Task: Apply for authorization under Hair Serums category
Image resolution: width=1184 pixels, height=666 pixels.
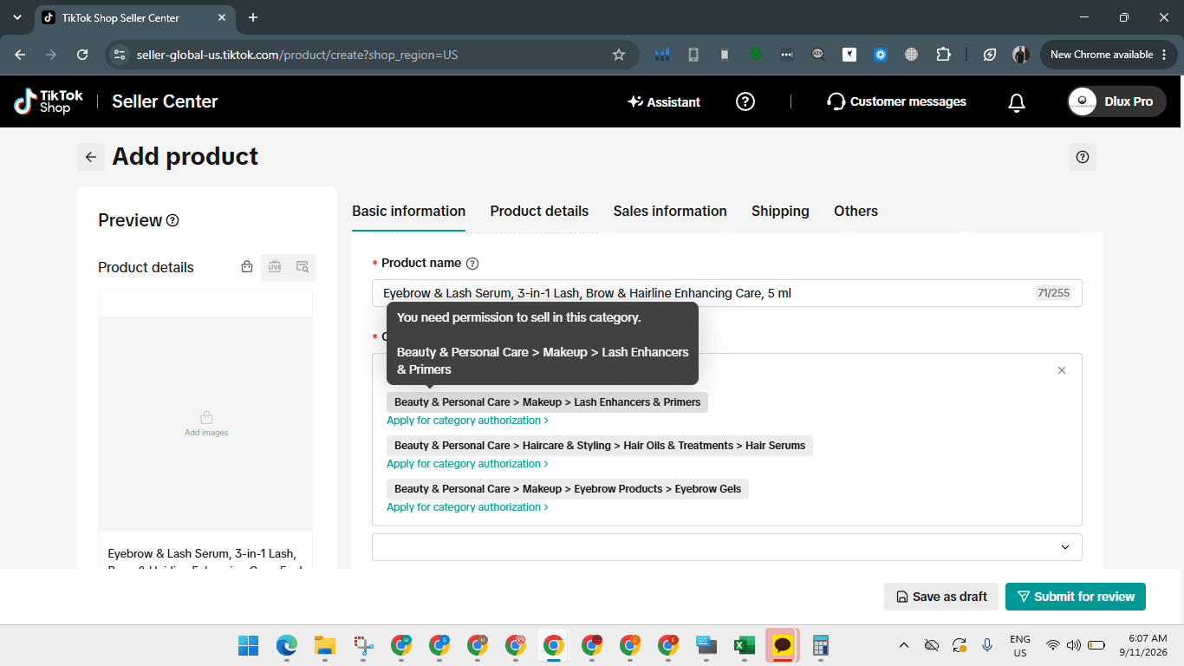Action: pyautogui.click(x=467, y=464)
